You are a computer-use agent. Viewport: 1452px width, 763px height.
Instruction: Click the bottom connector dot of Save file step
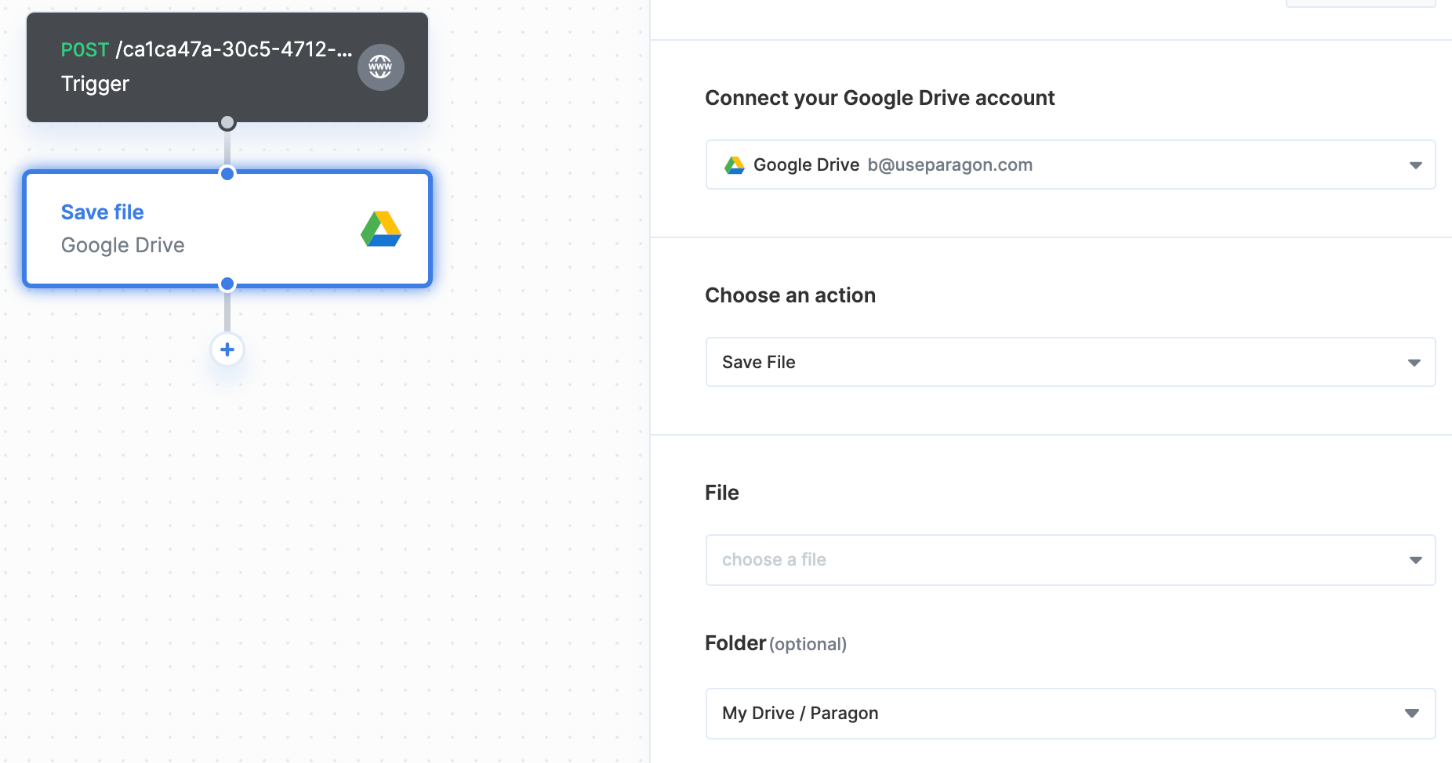[227, 284]
